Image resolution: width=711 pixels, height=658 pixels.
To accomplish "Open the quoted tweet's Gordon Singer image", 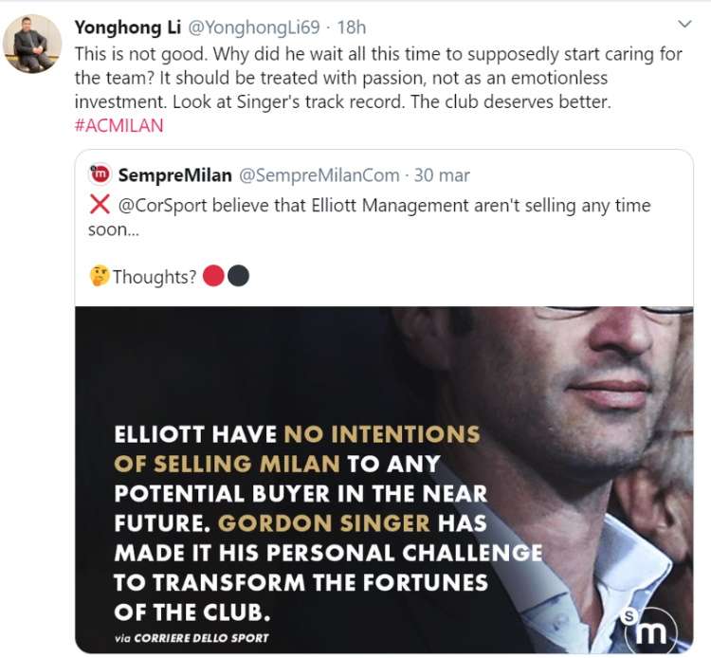I will point(384,480).
